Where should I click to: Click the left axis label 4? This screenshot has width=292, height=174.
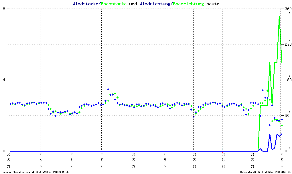click(4, 80)
